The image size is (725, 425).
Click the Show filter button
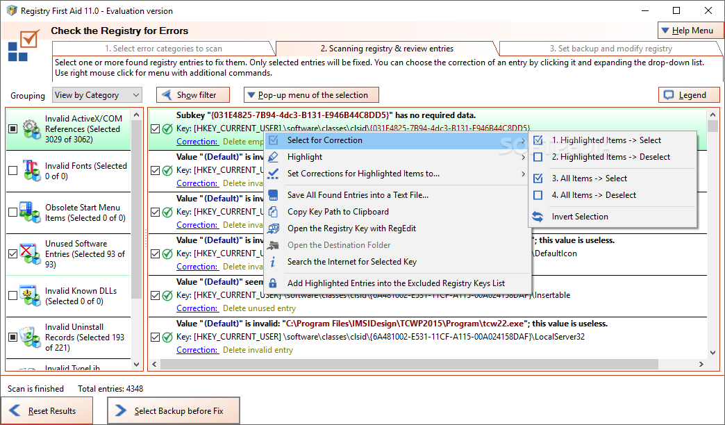[x=193, y=95]
